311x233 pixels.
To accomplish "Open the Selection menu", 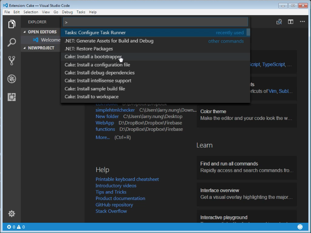I will pyautogui.click(x=31, y=12).
